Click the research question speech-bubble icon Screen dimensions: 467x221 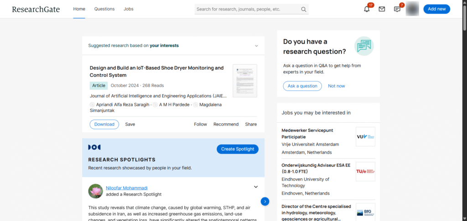coord(364,46)
